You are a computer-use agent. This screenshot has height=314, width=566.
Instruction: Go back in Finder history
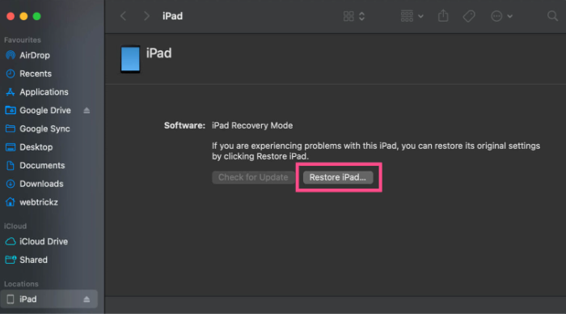pyautogui.click(x=124, y=16)
